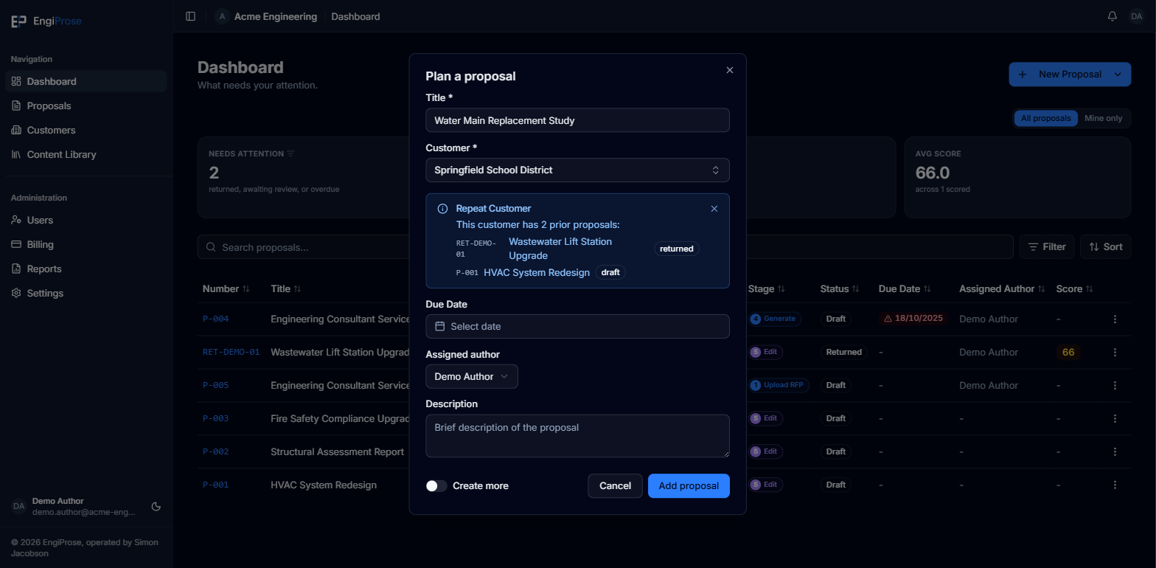Open Users in the sidebar

[86, 221]
